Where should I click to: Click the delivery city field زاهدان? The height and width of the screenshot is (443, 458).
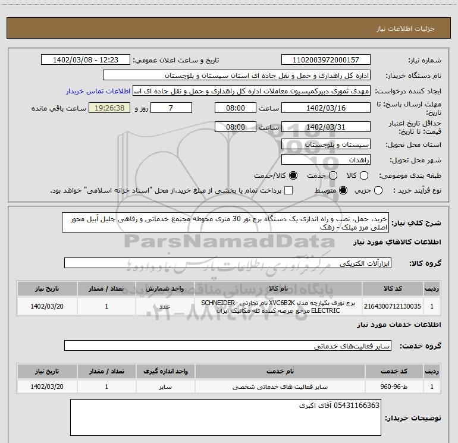tap(326, 160)
